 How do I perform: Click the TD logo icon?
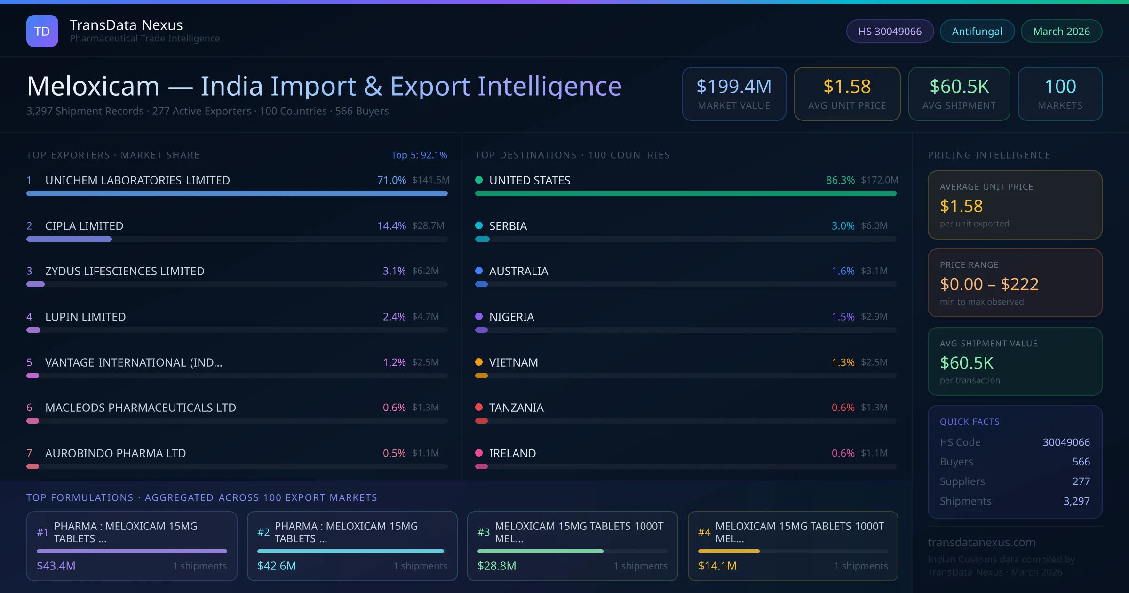(x=42, y=31)
